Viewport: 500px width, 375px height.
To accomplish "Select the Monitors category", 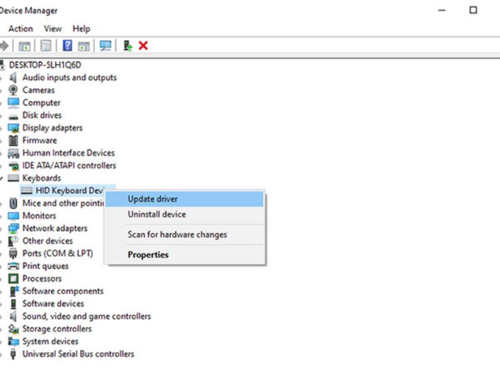I will click(x=39, y=216).
